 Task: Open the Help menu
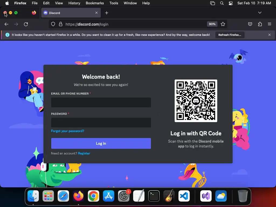(146, 3)
